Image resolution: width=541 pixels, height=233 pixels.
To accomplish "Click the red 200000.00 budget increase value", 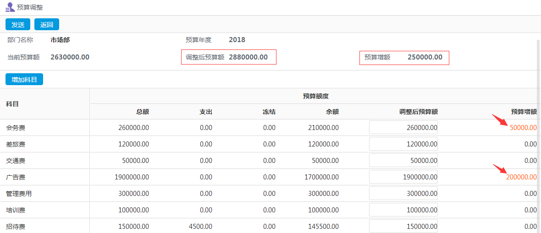I will point(521,177).
